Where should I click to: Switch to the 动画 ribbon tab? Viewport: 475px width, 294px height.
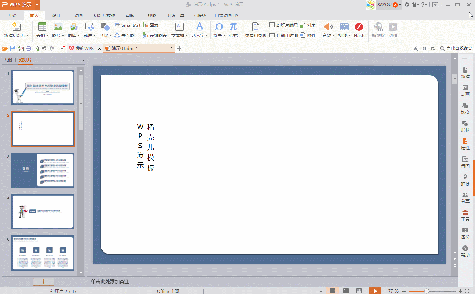pos(79,15)
